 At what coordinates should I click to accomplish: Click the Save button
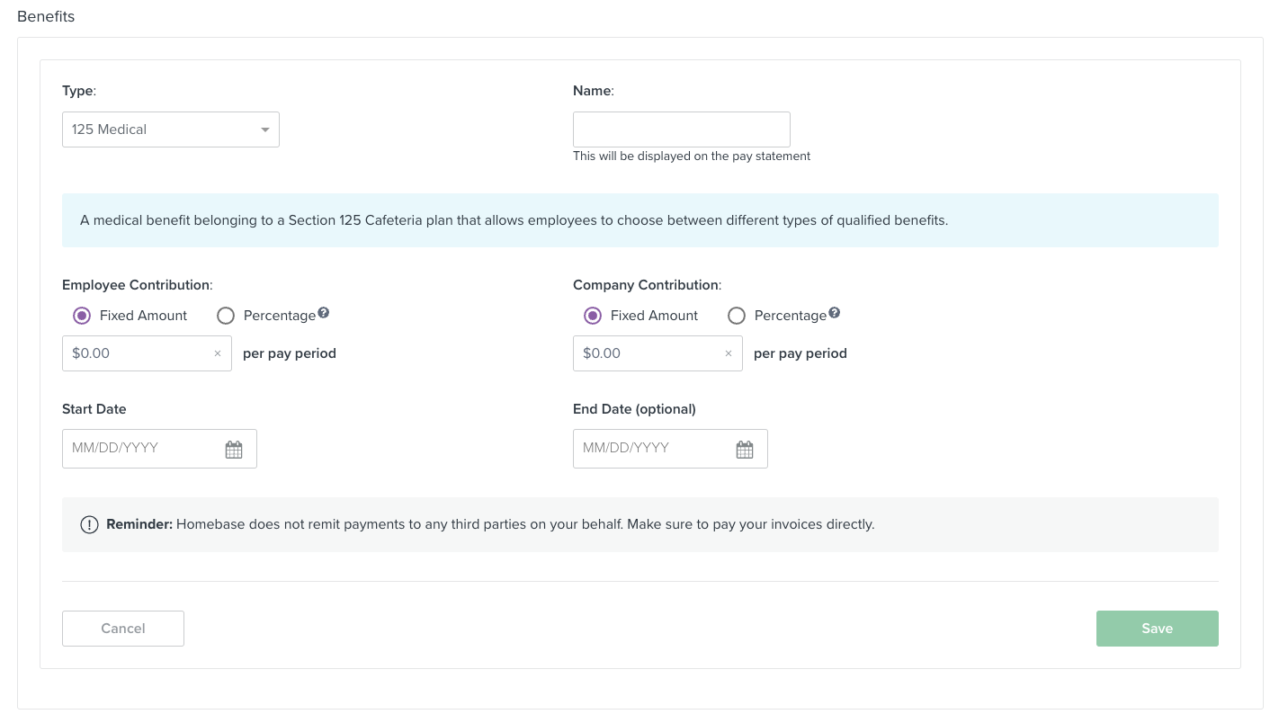coord(1158,628)
